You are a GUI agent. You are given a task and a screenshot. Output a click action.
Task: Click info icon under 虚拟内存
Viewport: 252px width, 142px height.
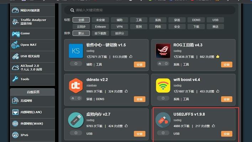pos(76,133)
